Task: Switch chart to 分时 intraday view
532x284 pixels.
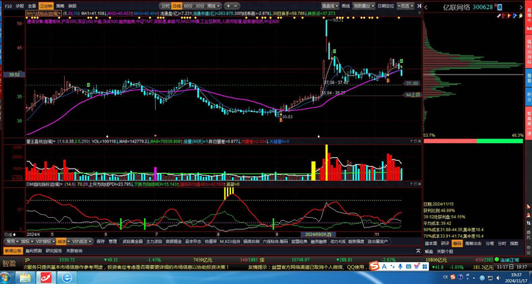Action: [x=165, y=6]
